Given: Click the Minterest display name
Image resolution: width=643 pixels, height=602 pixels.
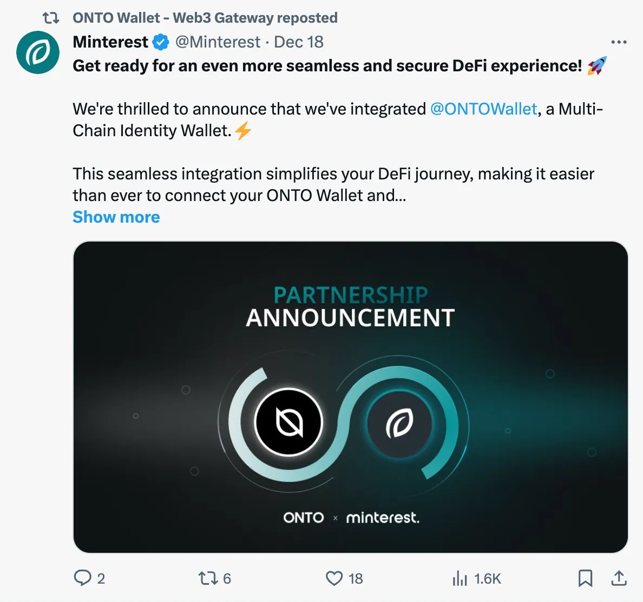Looking at the screenshot, I should (110, 42).
